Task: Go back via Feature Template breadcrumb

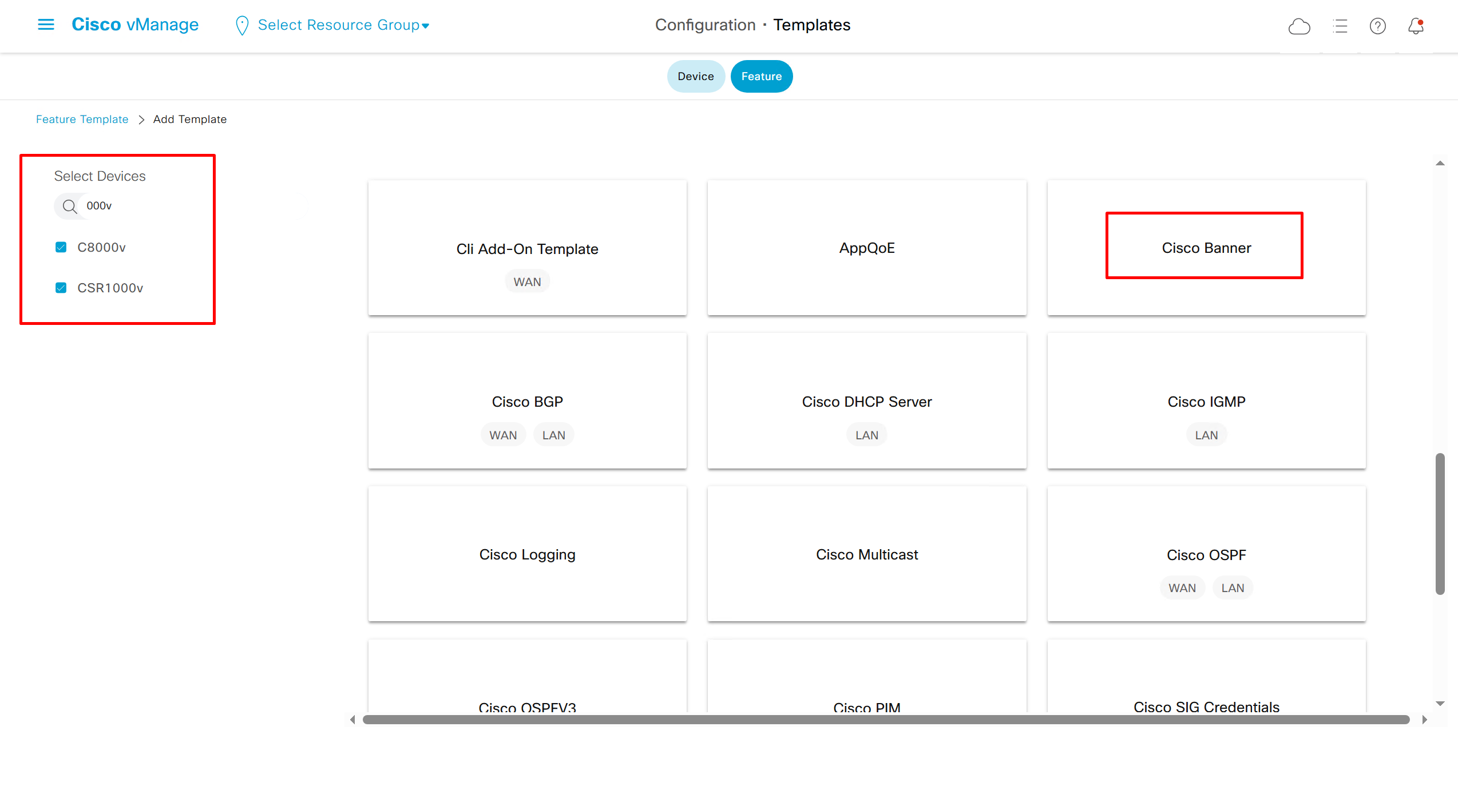Action: [82, 119]
